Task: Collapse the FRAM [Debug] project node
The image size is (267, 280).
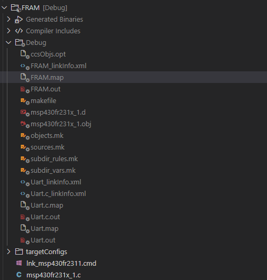Action: 4,8
